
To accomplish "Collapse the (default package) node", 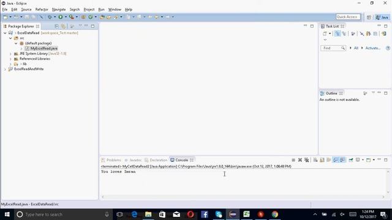I will pos(16,43).
